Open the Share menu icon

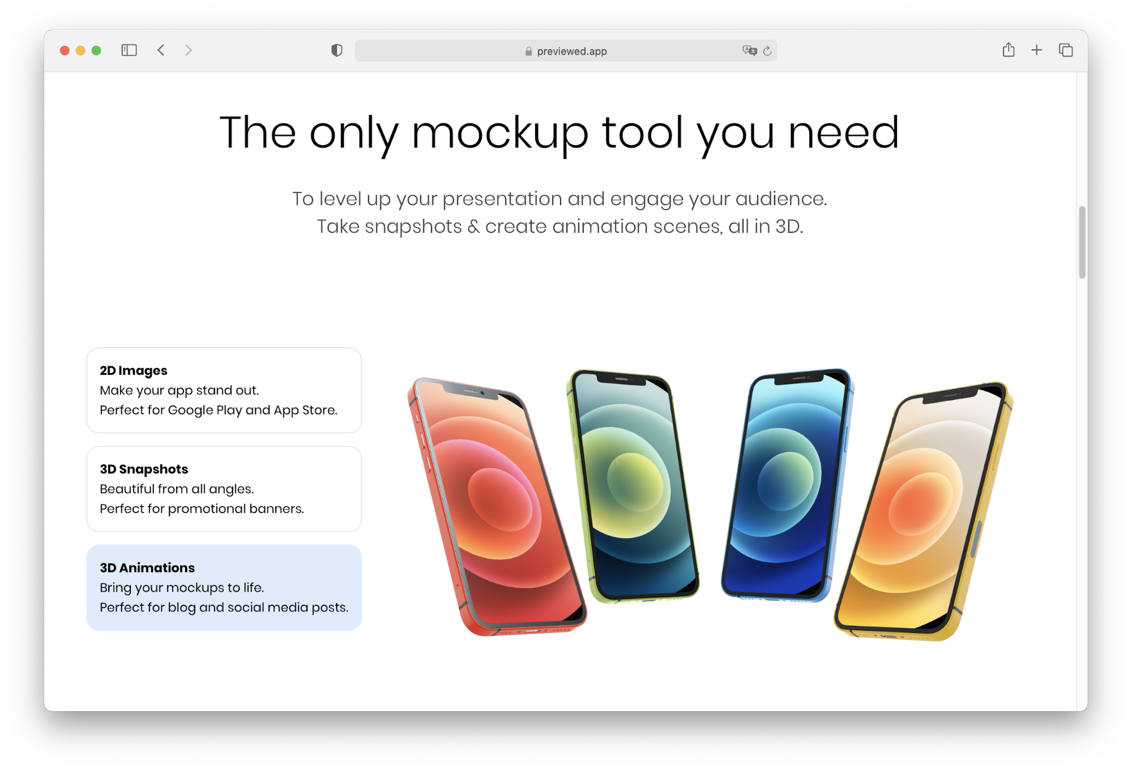coord(1009,50)
